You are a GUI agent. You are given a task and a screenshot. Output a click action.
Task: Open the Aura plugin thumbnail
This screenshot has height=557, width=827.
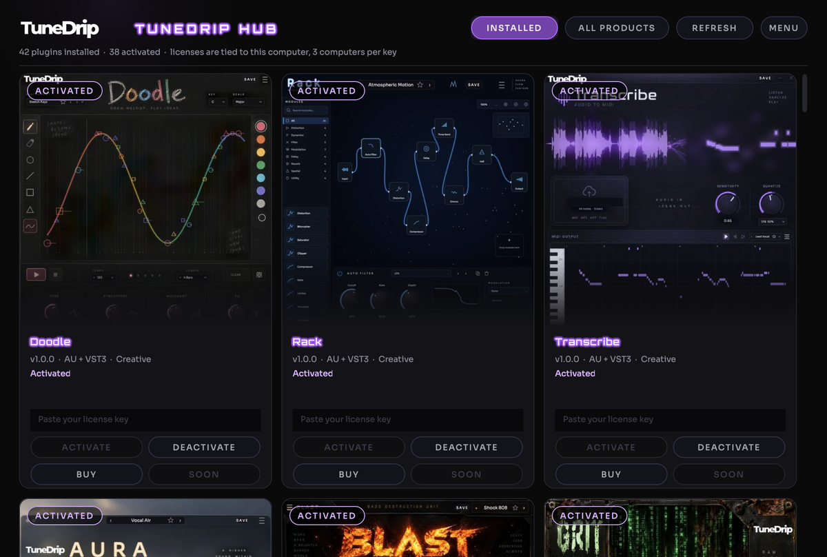(145, 528)
